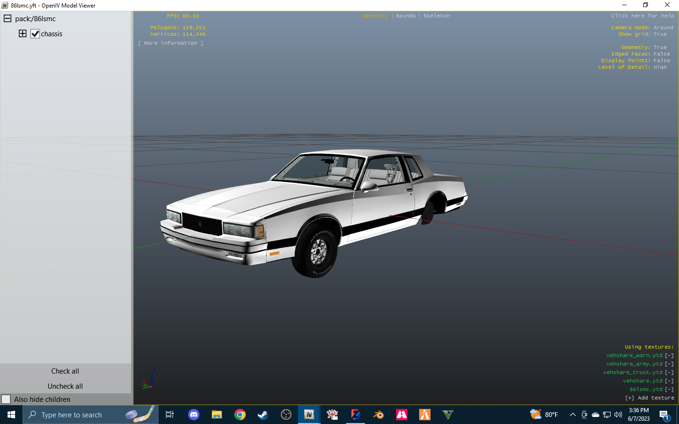Collapse the vehshare_worn.ytd texture entry
Viewport: 679px width, 424px height.
pyautogui.click(x=669, y=355)
